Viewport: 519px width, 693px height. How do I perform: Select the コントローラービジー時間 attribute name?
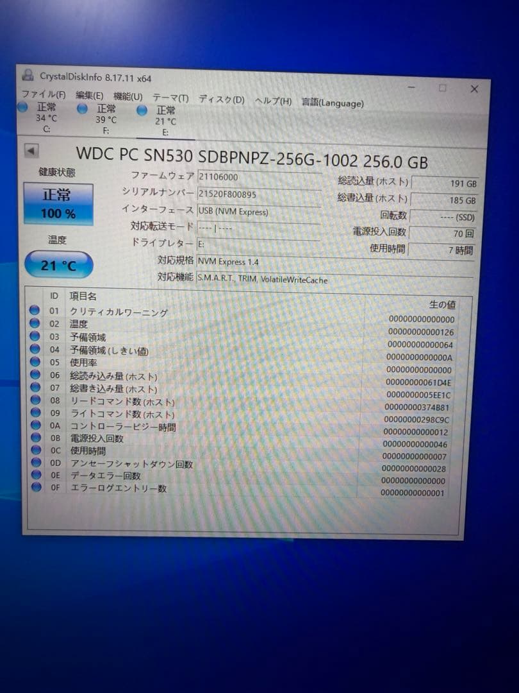pos(123,427)
